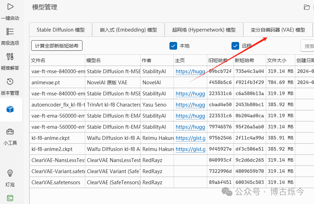
Task: Select the blue 模型管理 cube icon
Action: tap(10, 109)
